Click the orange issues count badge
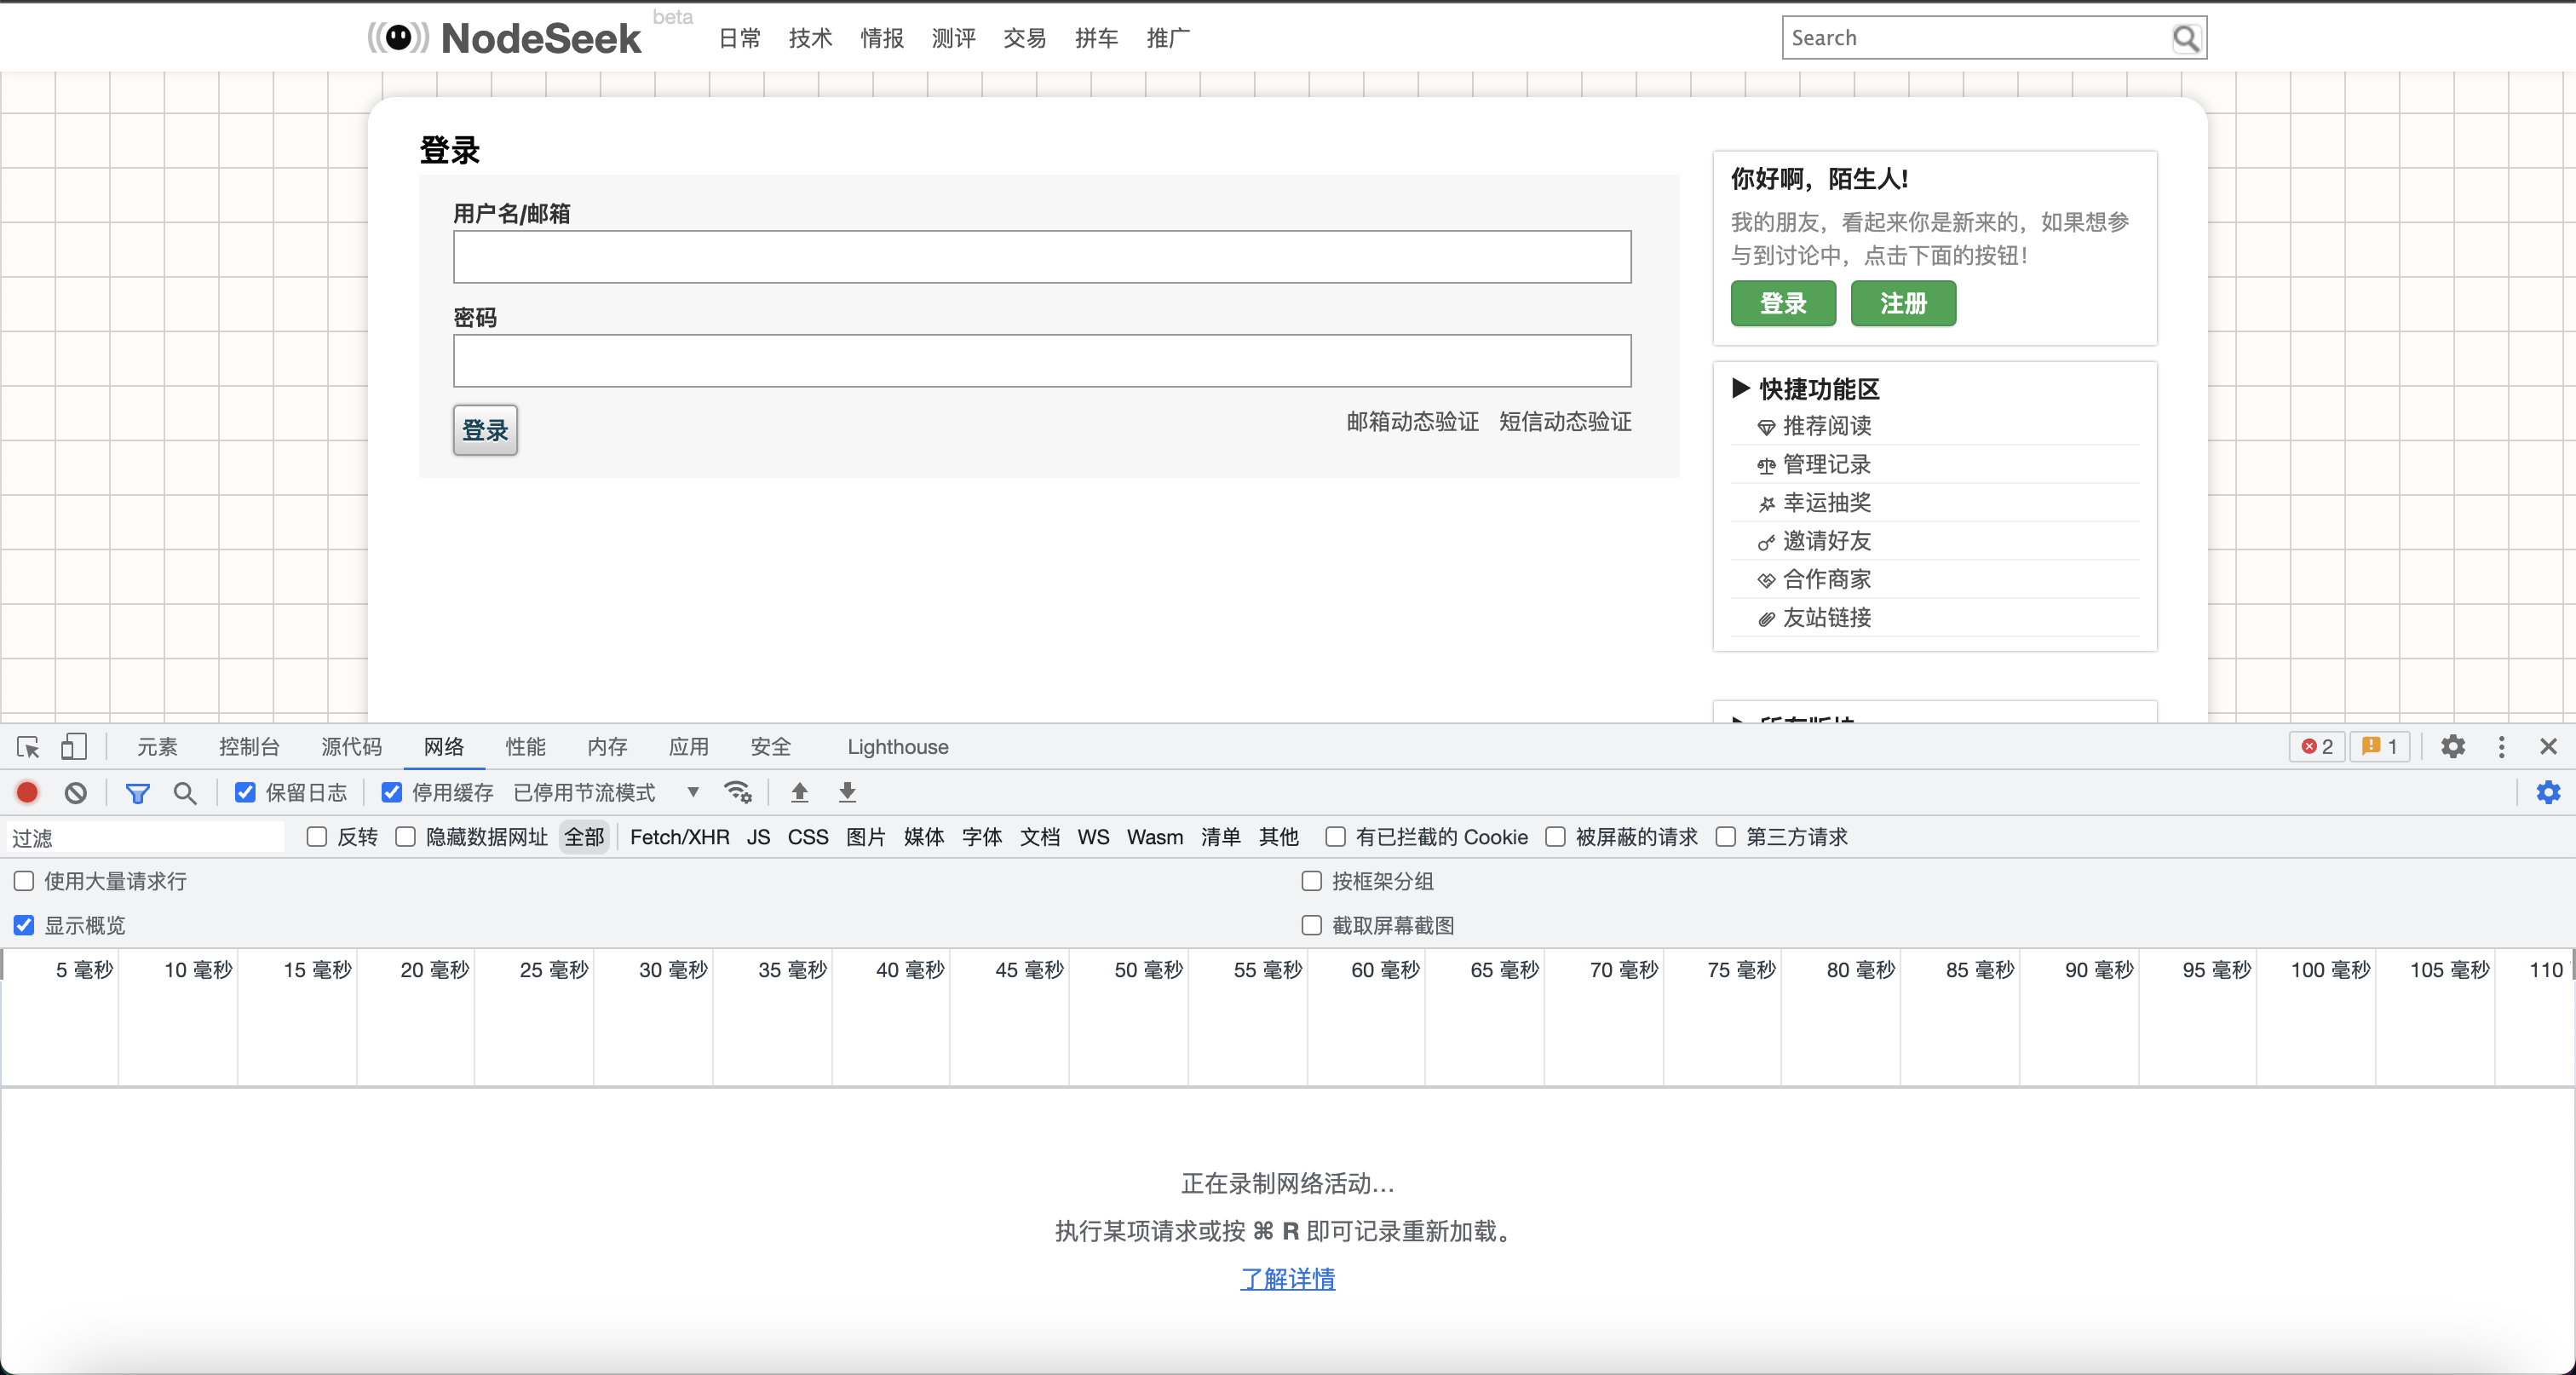The image size is (2576, 1375). click(2380, 747)
